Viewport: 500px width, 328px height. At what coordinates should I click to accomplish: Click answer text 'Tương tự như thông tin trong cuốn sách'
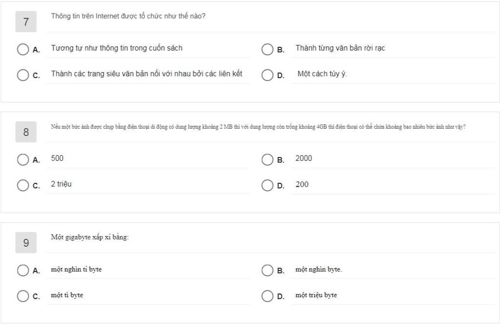click(117, 48)
